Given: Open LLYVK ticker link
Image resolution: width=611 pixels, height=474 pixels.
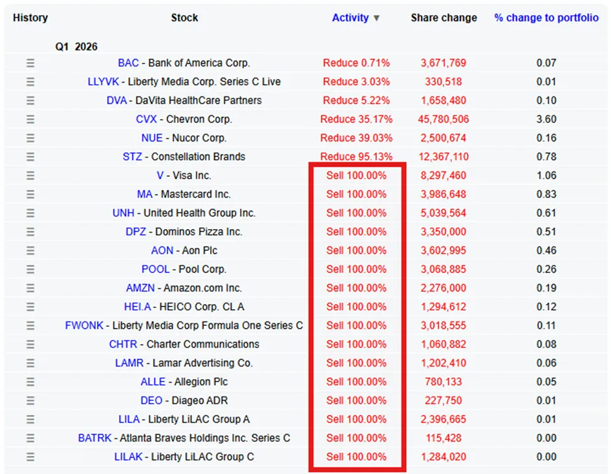Looking at the screenshot, I should pyautogui.click(x=103, y=82).
